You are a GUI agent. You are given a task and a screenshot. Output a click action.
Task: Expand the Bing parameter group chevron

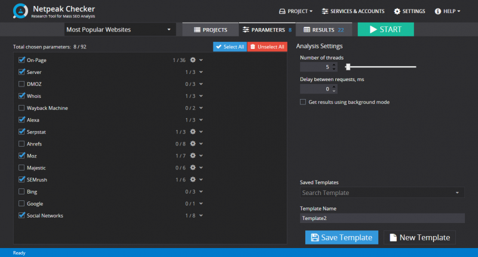click(201, 191)
